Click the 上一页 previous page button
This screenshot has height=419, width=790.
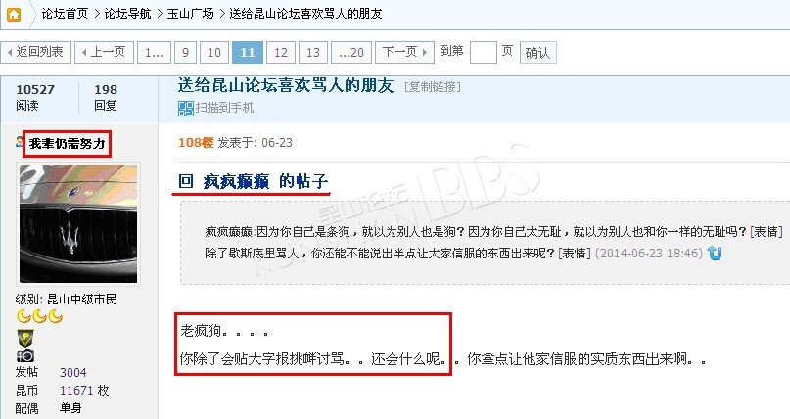[105, 53]
